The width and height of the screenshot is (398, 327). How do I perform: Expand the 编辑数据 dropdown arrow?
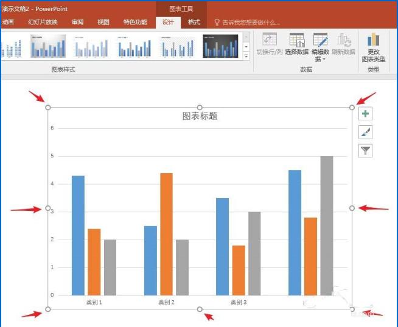coord(324,60)
